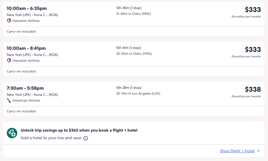Click the 15h 28m (1 stop) duration text
Image resolution: width=268 pixels, height=161 pixels.
pos(129,88)
